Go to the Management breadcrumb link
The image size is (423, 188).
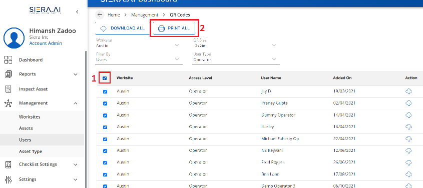coord(145,15)
